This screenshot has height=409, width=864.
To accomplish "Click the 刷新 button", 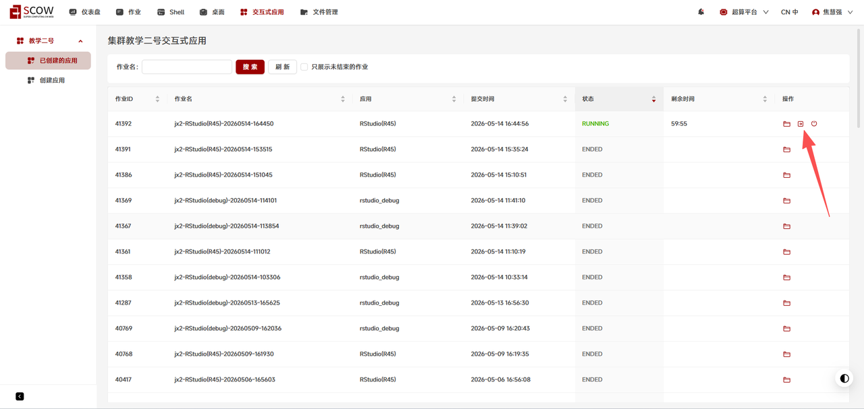I will (x=282, y=67).
